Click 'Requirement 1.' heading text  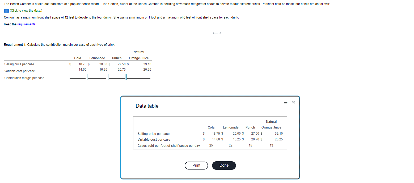[15, 45]
